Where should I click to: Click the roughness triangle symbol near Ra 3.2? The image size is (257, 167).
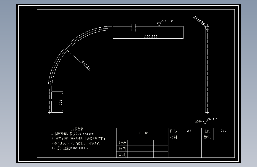(x=159, y=24)
